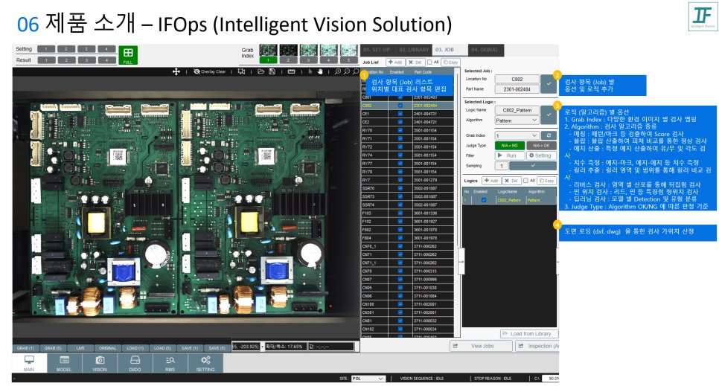
Task: Open the SETTING gears page
Action: tap(205, 363)
